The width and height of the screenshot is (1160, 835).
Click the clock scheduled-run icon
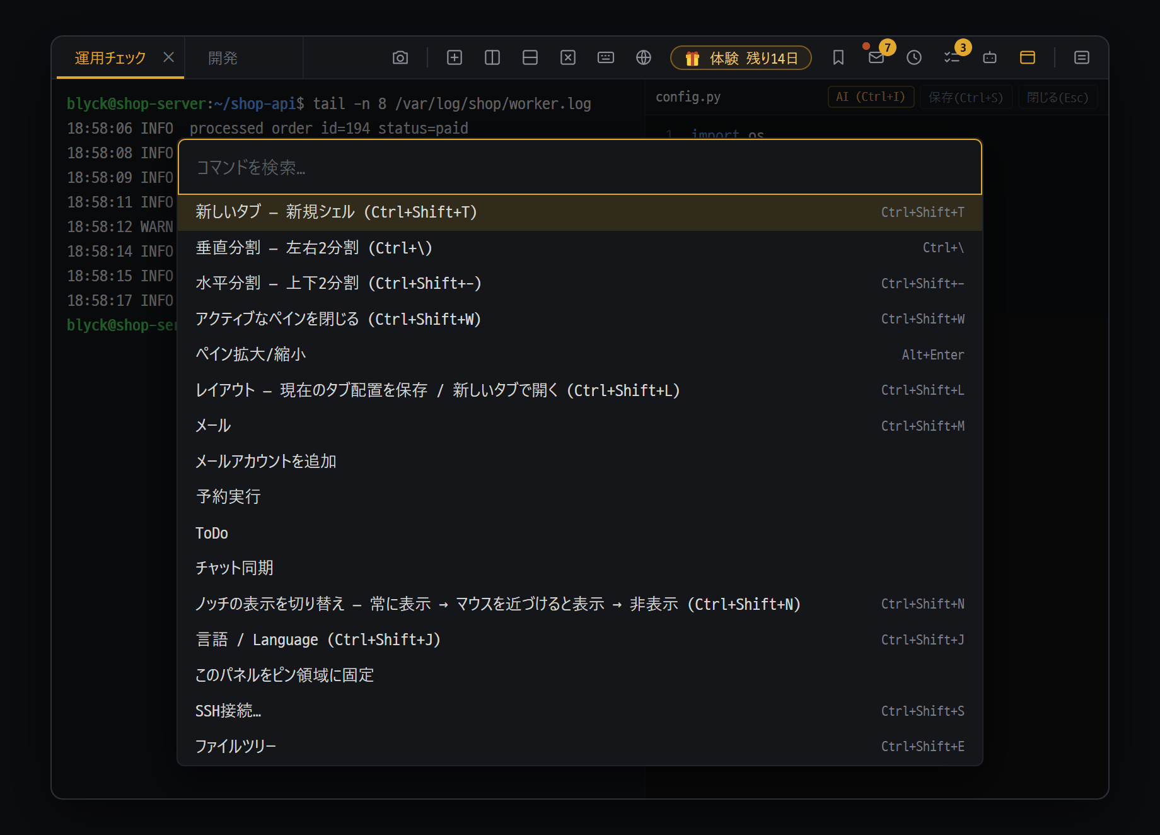(914, 58)
